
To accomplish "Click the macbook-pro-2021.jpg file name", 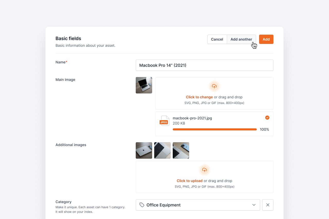I will (192, 118).
